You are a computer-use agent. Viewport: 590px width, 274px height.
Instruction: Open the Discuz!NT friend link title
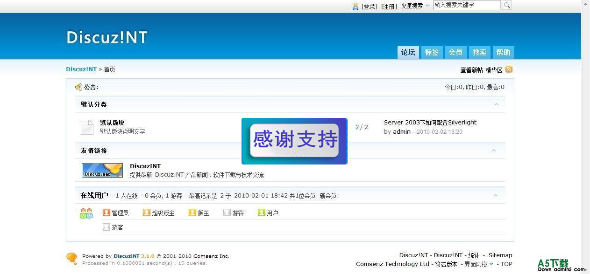click(145, 166)
